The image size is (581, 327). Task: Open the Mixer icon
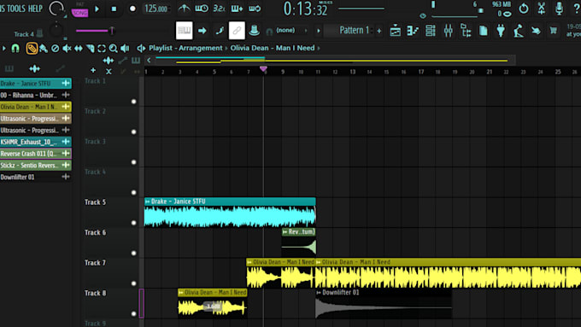click(448, 31)
